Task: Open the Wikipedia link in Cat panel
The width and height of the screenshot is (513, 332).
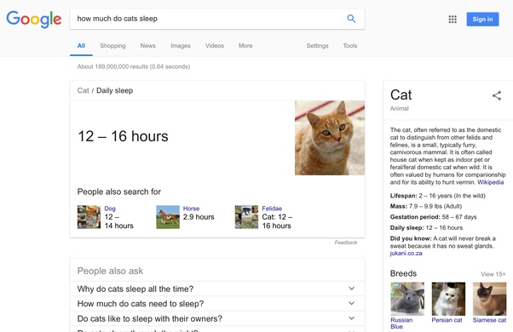Action: [x=491, y=182]
